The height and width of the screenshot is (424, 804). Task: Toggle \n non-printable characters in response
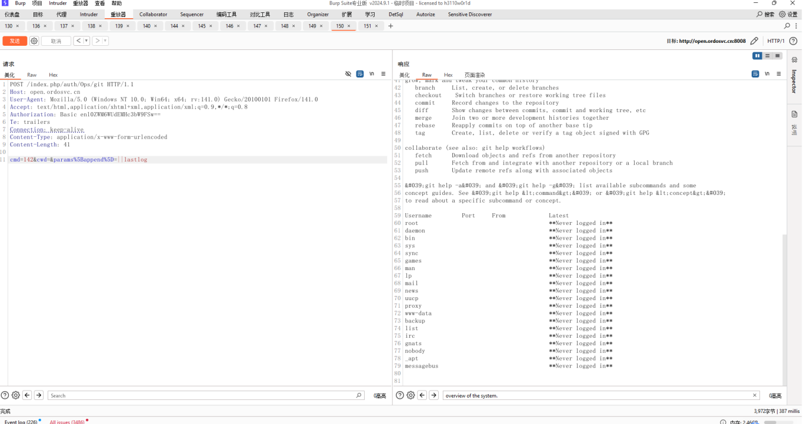click(x=767, y=74)
